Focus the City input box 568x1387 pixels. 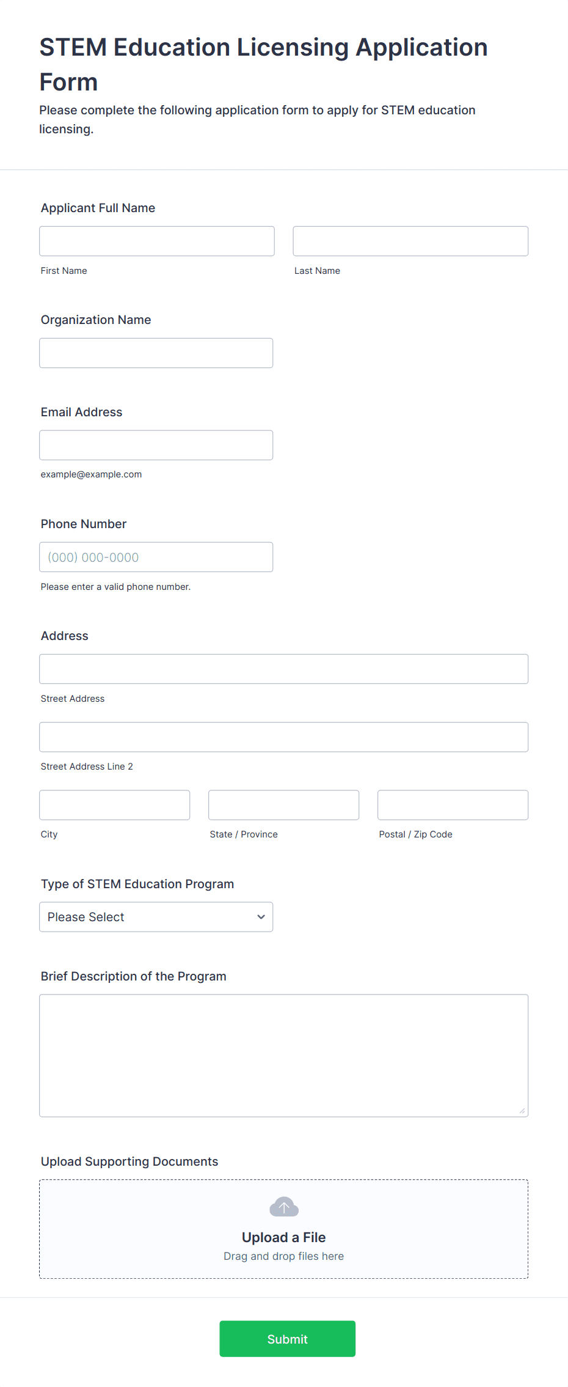pos(115,804)
